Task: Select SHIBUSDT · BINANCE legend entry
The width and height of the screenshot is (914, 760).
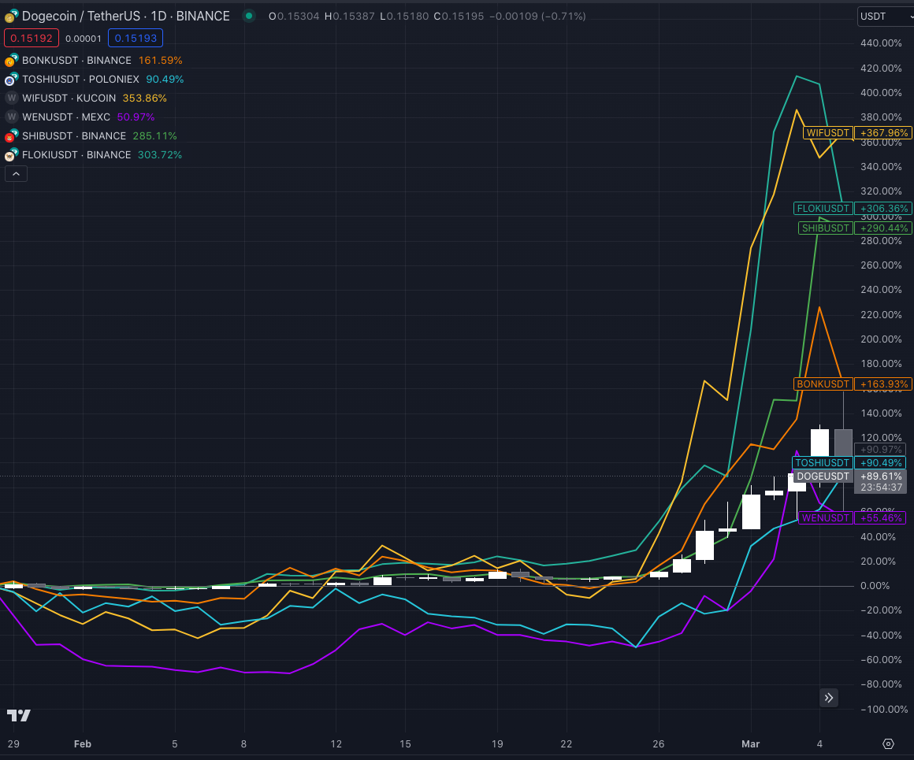Action: click(x=74, y=135)
